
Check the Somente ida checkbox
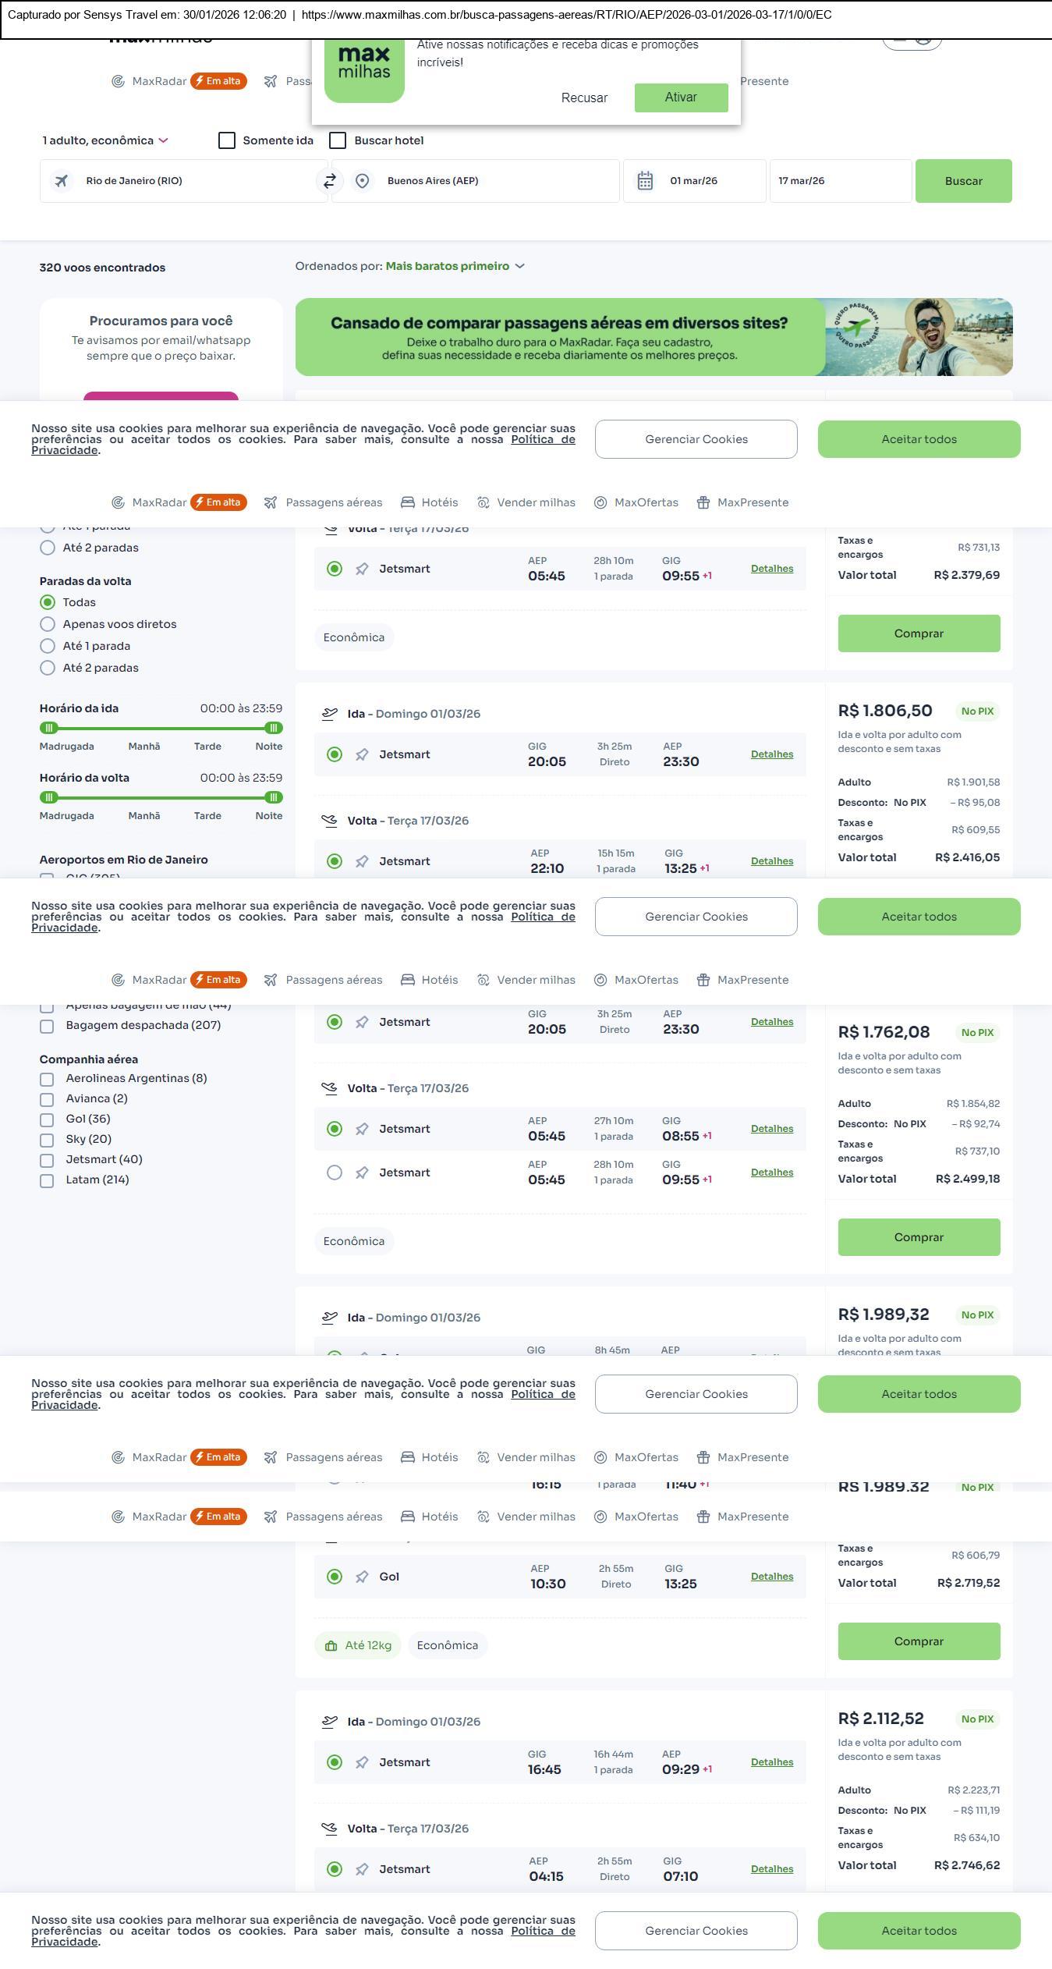point(227,140)
